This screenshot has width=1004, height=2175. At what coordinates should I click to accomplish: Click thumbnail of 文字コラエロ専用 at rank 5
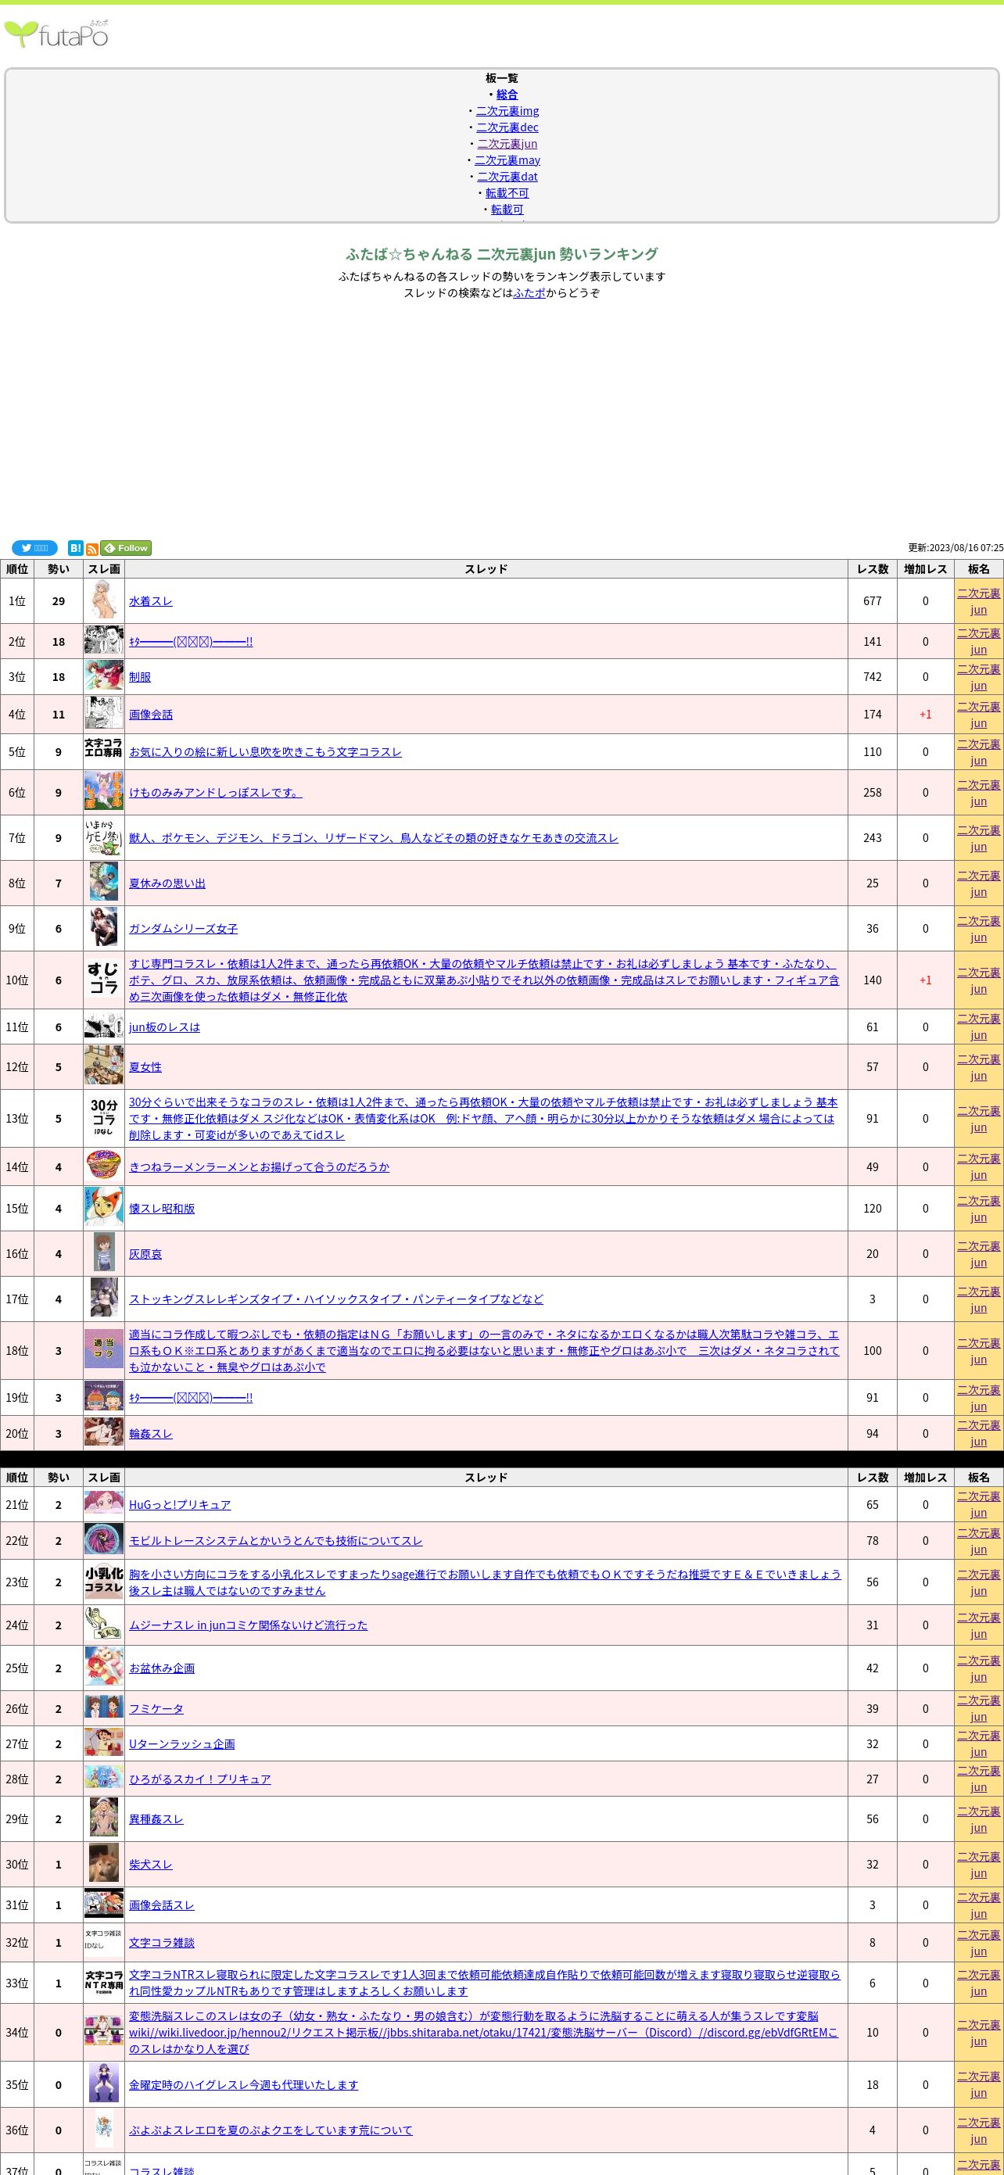click(104, 747)
